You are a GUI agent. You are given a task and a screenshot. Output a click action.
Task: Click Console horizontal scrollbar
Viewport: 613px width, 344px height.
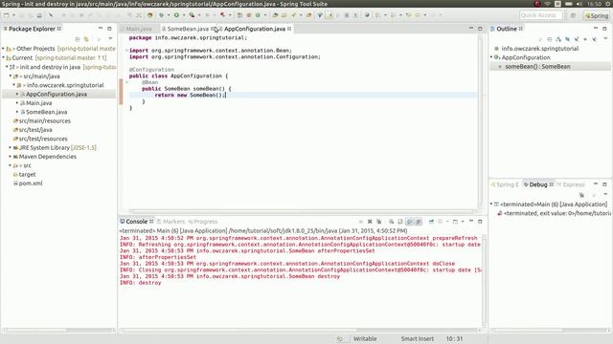click(x=300, y=331)
